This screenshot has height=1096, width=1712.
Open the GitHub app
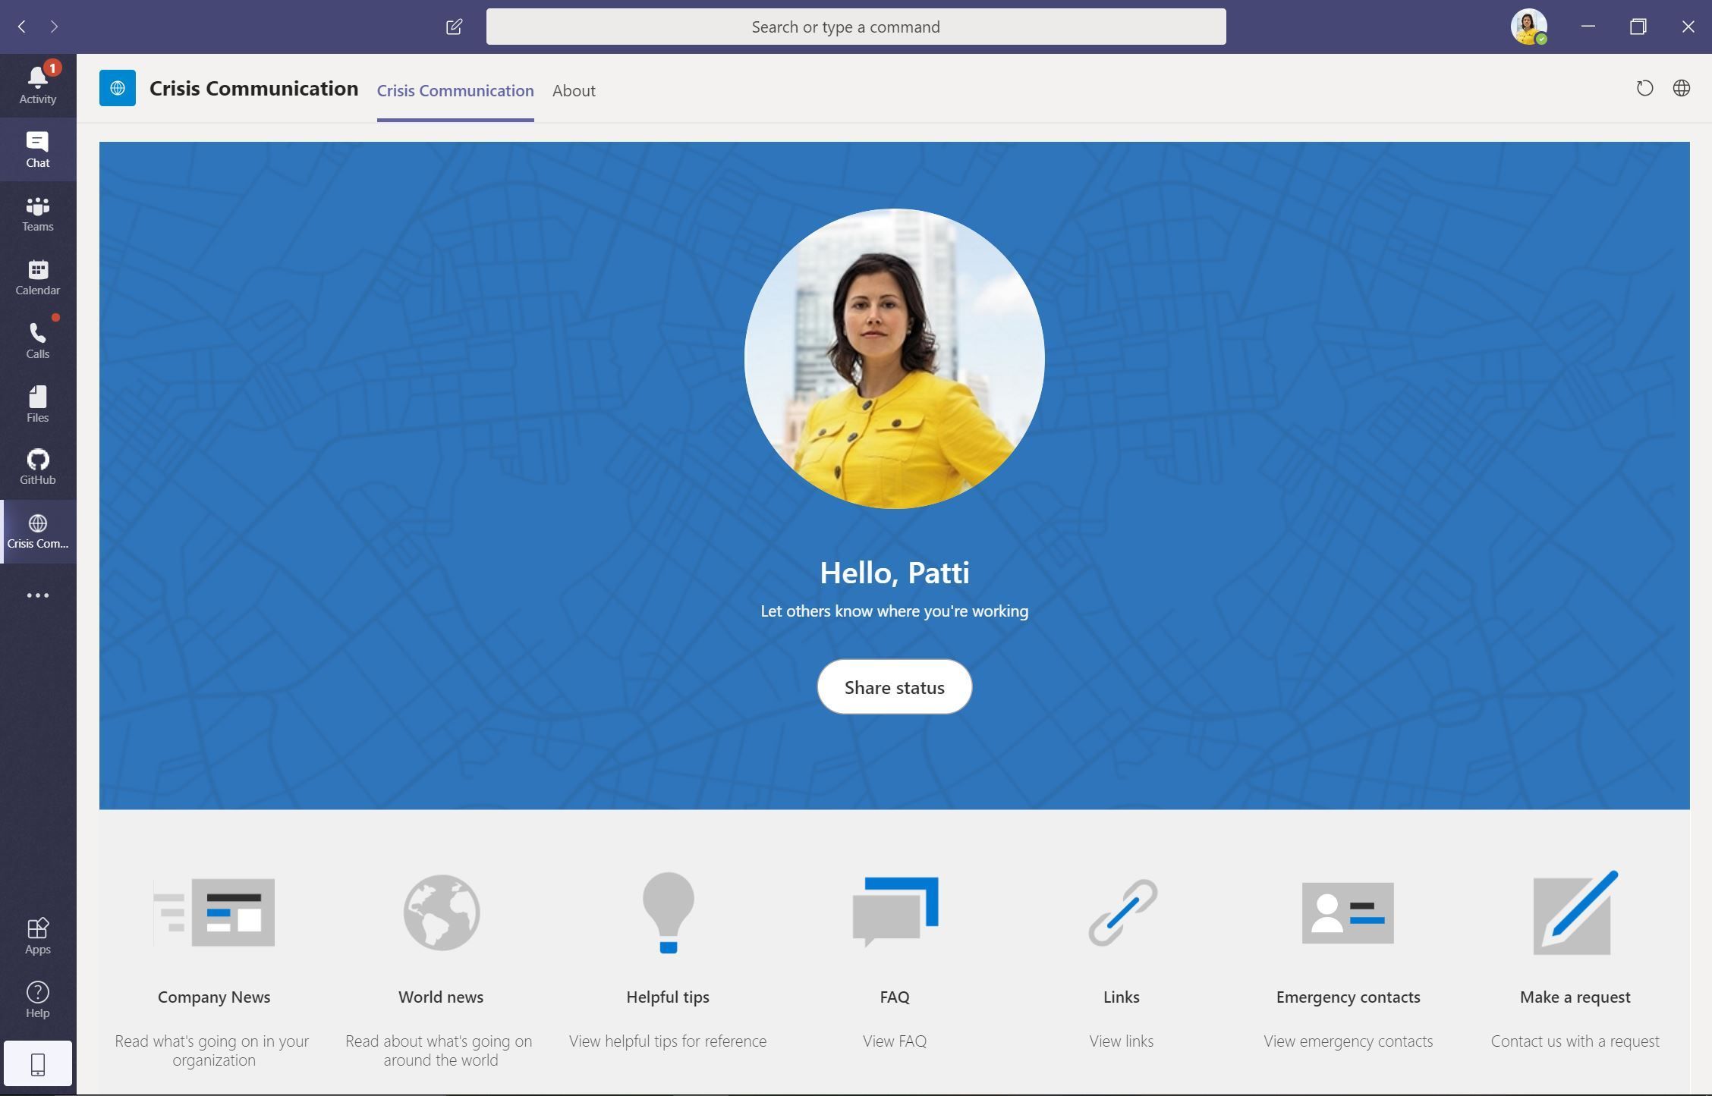(x=37, y=467)
